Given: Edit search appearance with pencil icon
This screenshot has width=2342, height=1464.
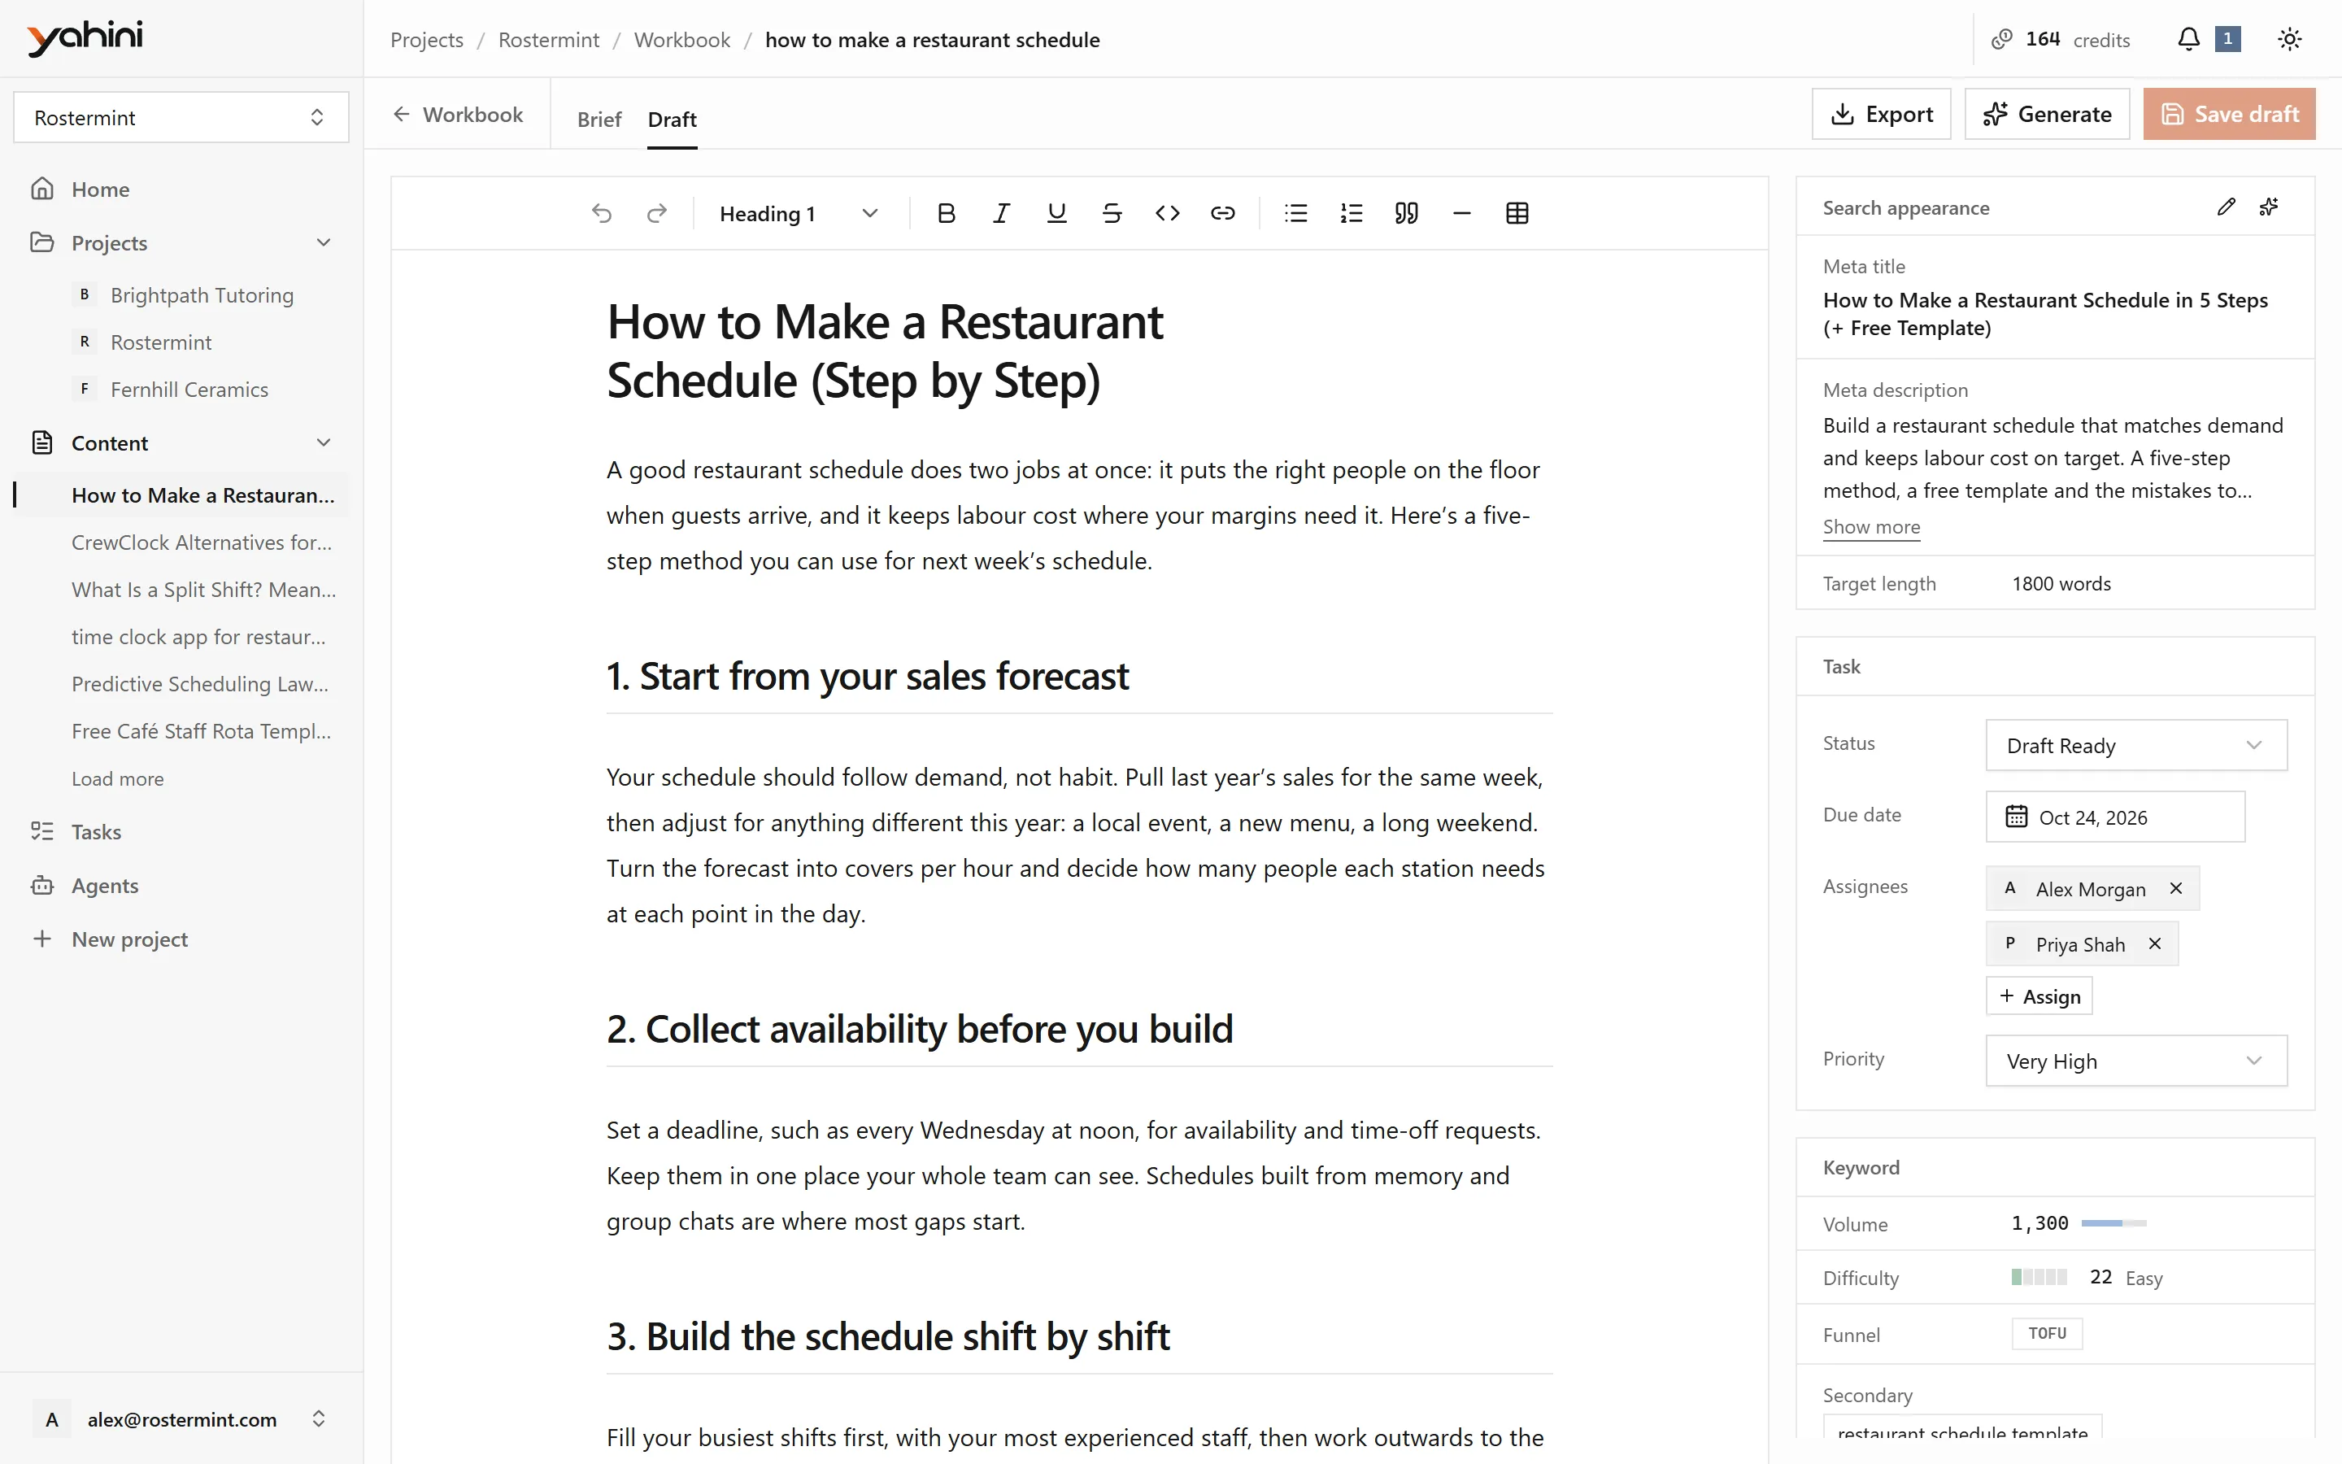Looking at the screenshot, I should (x=2226, y=207).
